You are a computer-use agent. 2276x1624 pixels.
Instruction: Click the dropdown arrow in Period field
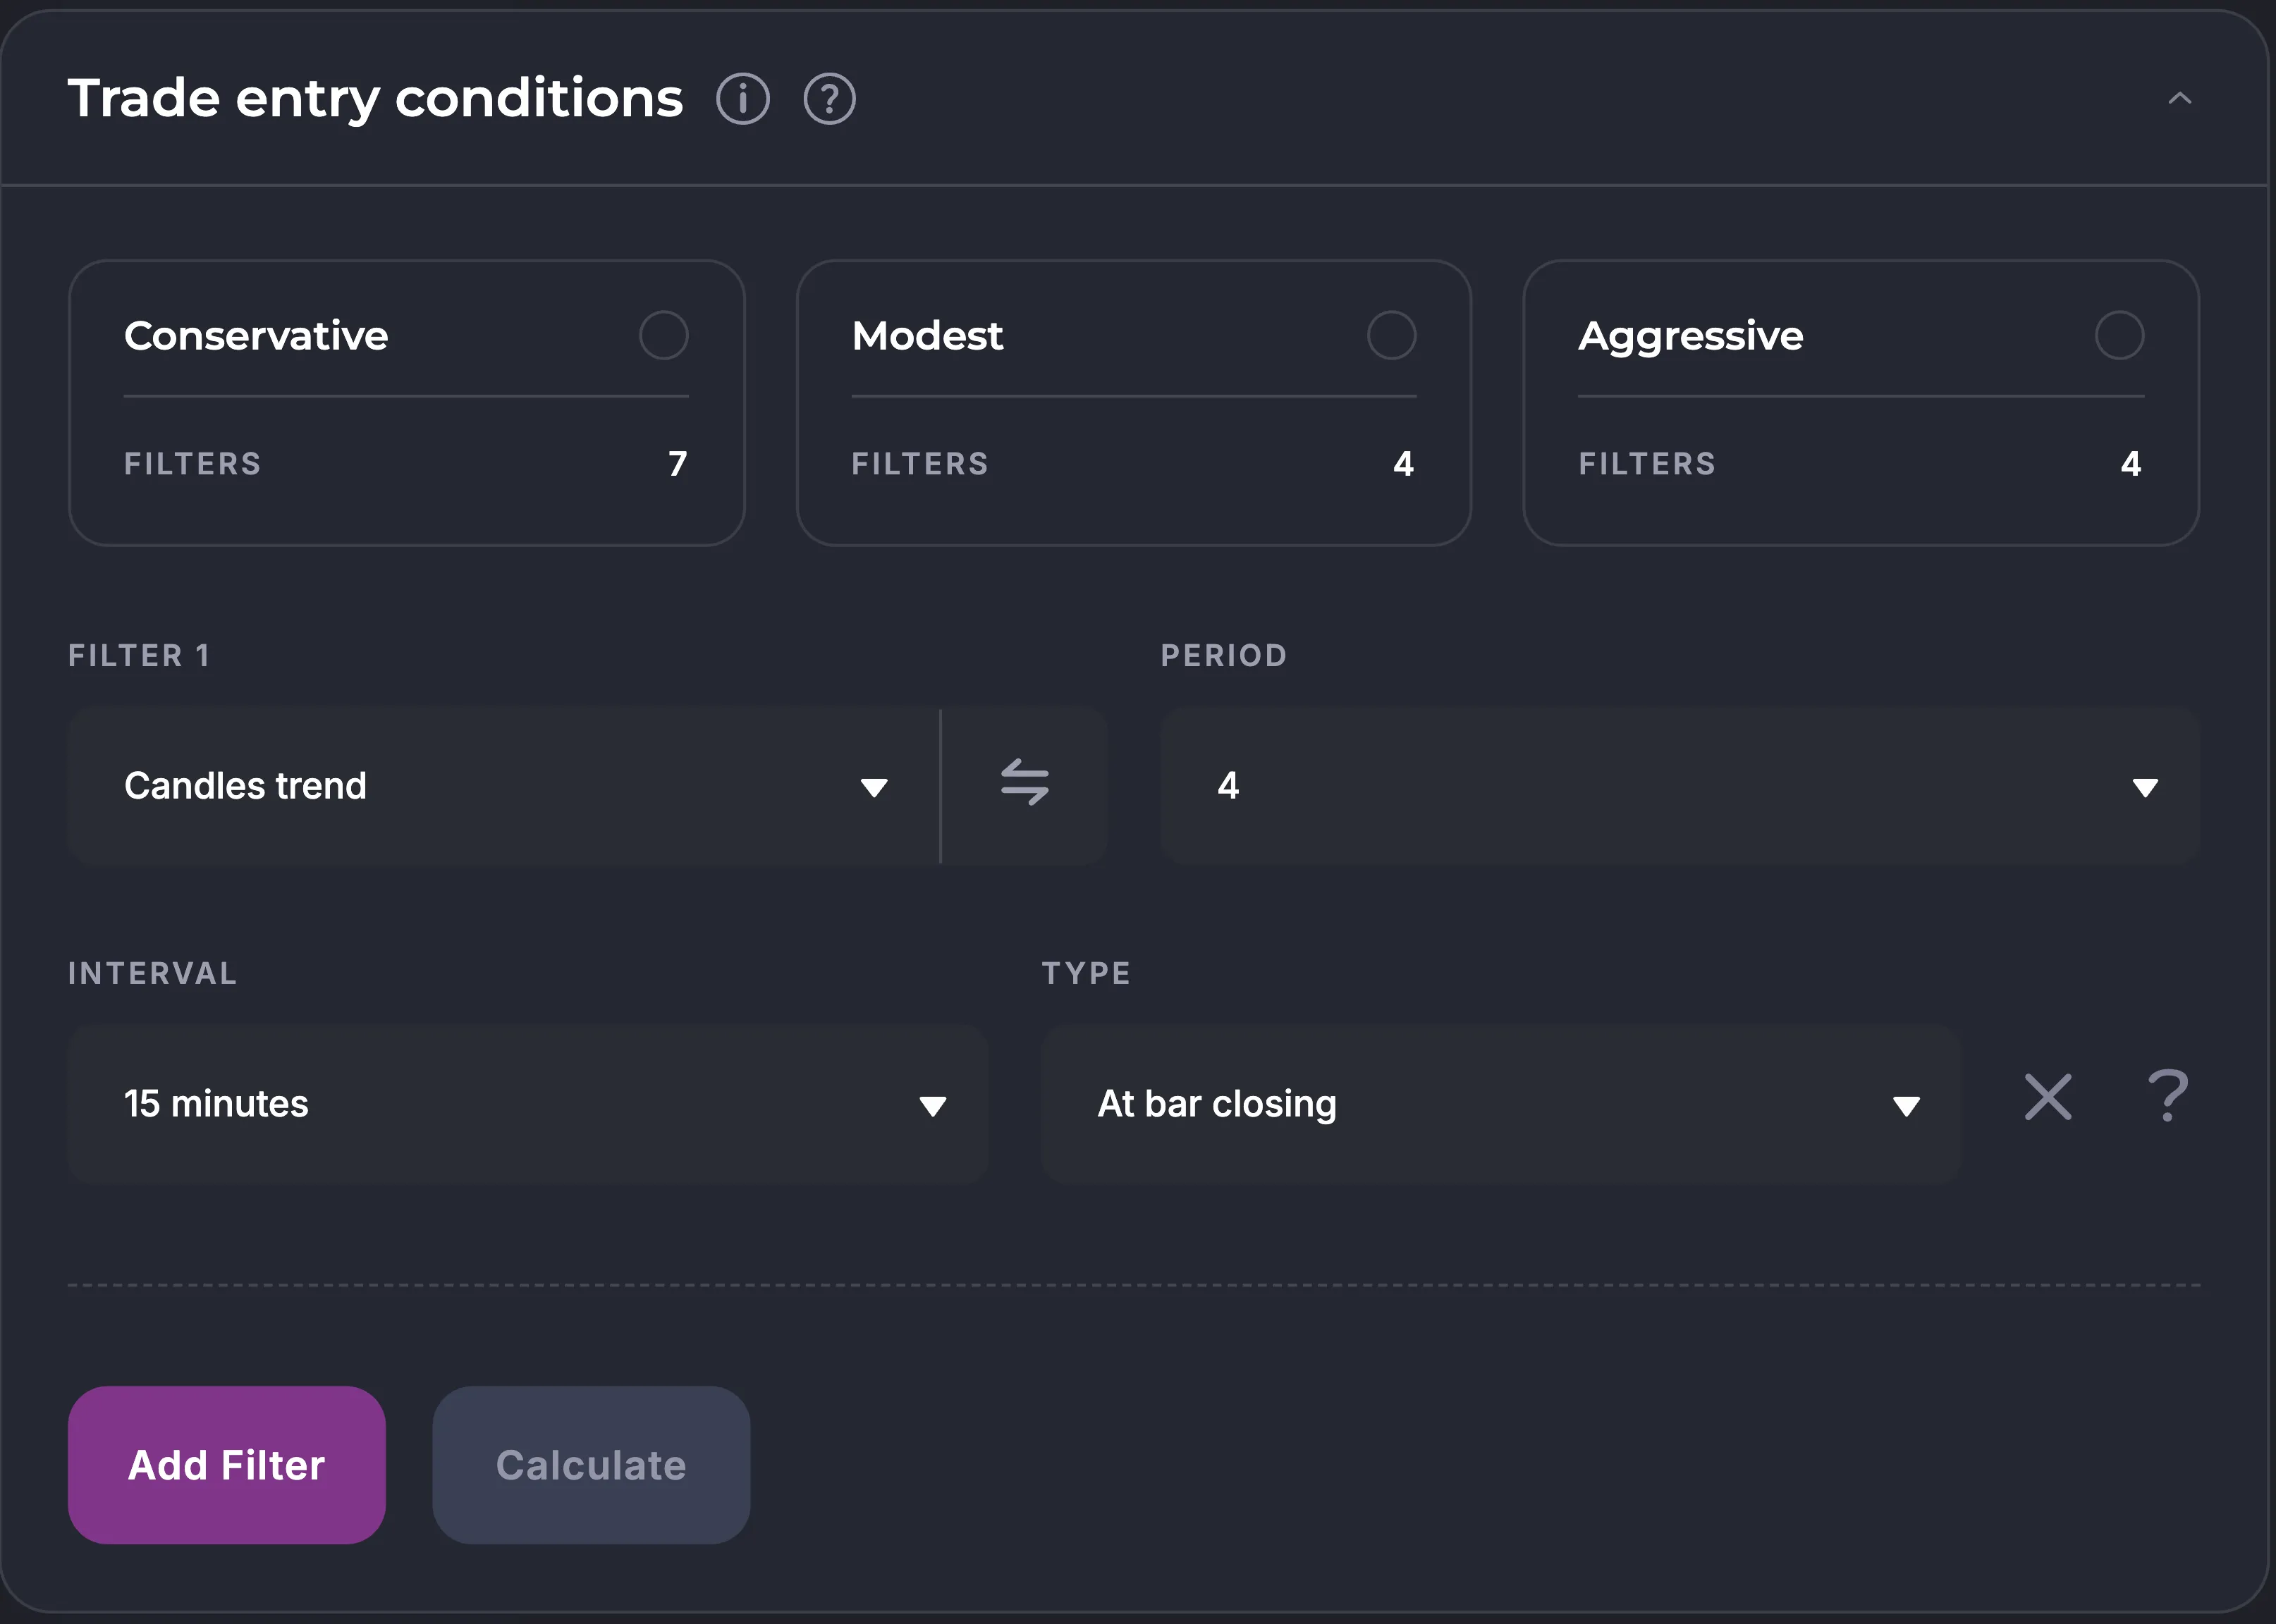pos(2144,788)
